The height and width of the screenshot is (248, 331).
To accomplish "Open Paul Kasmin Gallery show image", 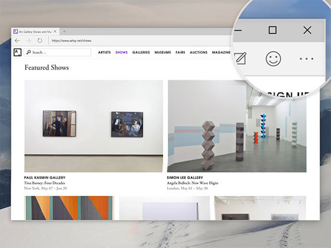I will [x=93, y=126].
